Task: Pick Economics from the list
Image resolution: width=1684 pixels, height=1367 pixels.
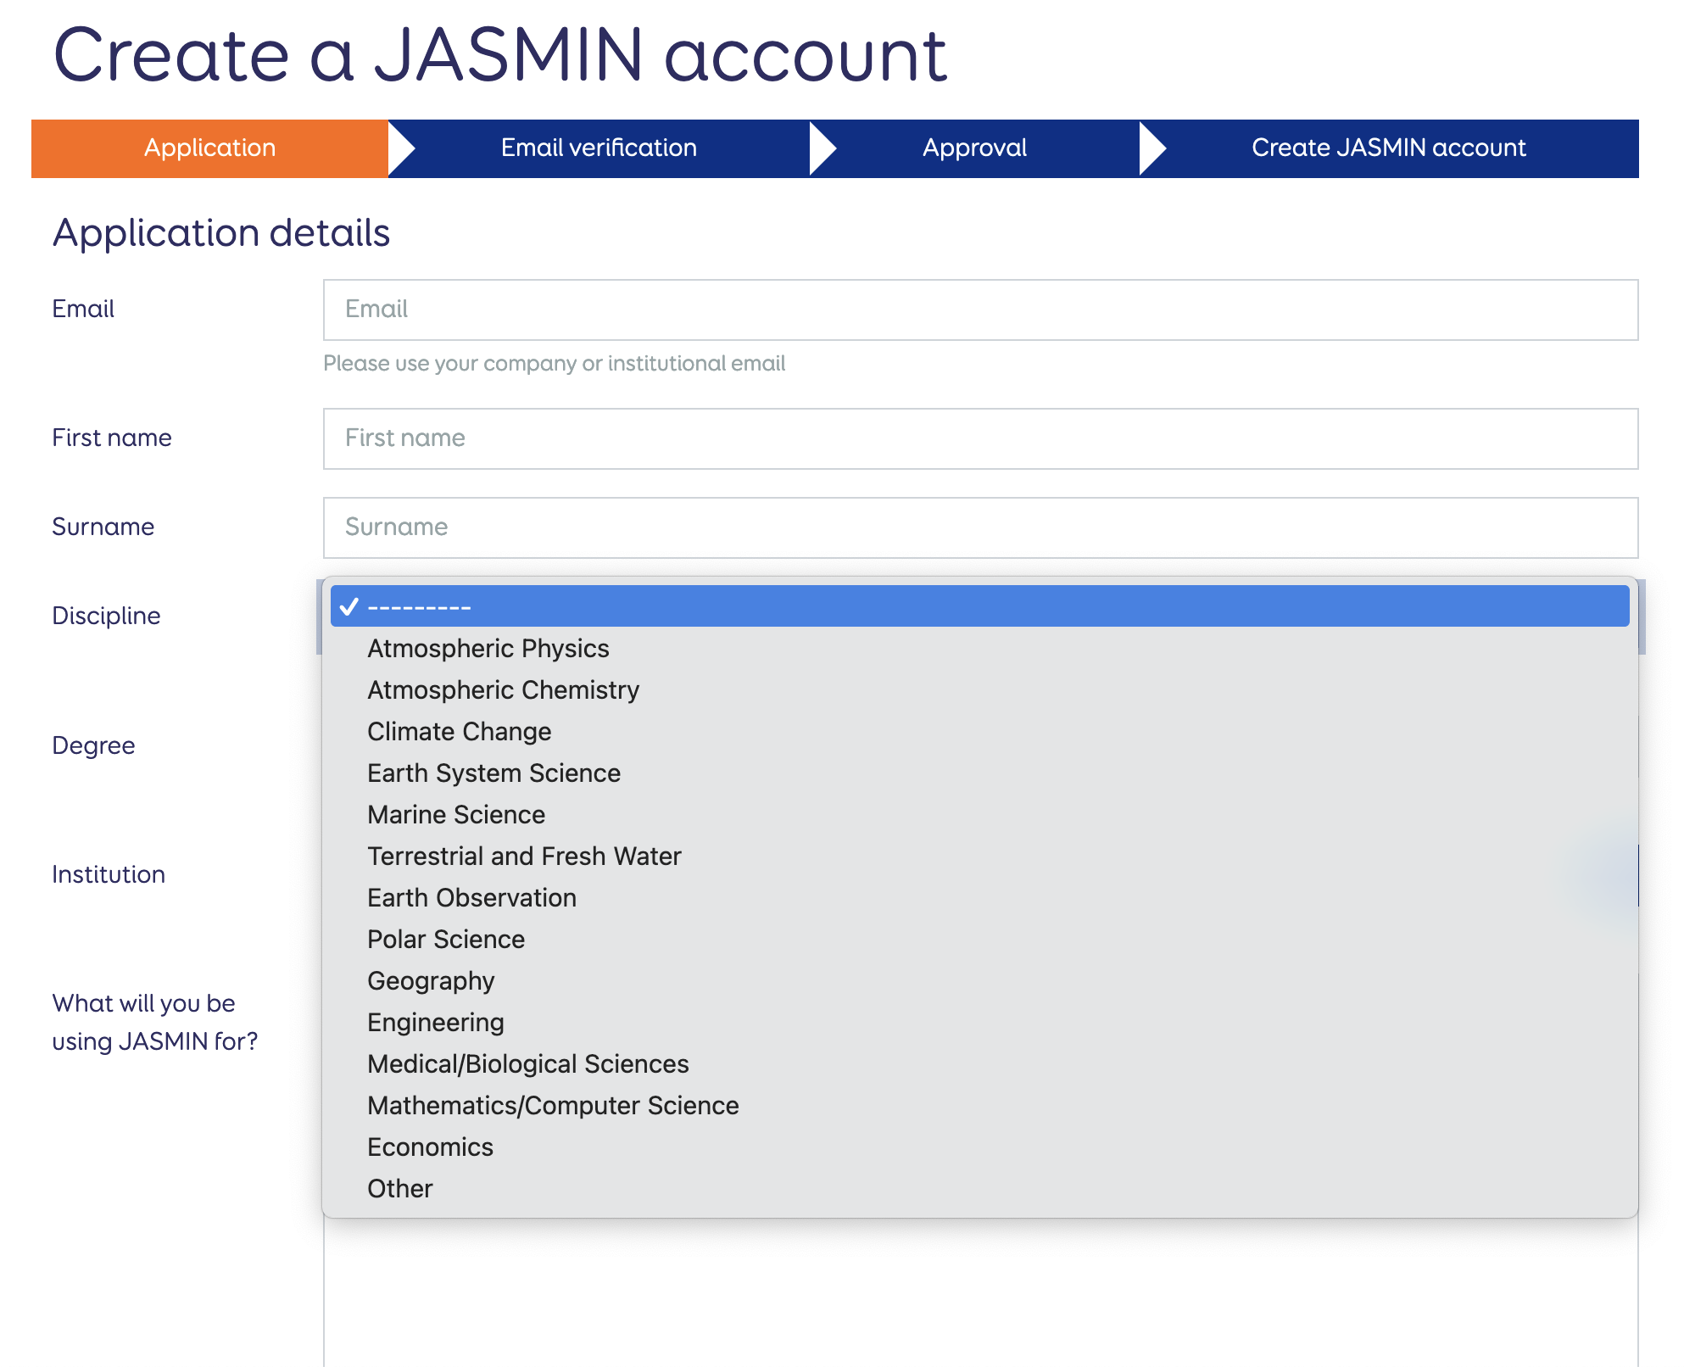Action: (430, 1147)
